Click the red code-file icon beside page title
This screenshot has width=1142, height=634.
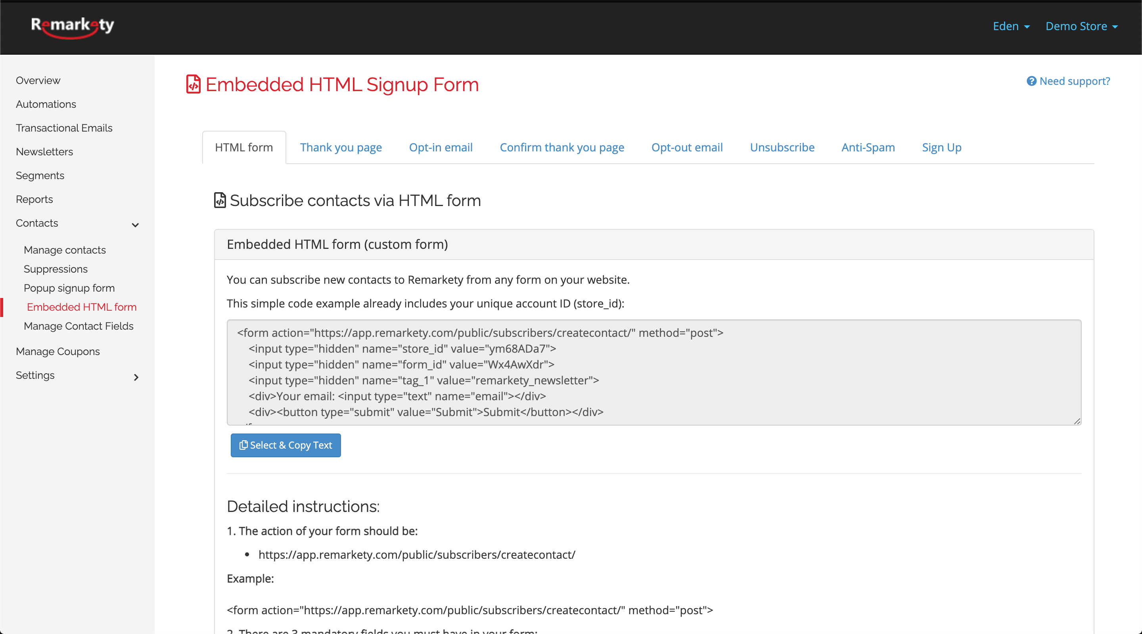[x=193, y=84]
